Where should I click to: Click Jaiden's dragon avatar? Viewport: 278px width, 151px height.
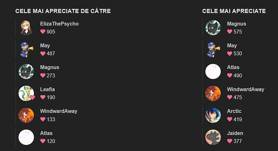213,137
